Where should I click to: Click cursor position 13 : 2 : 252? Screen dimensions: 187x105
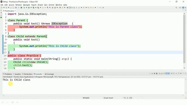[x=128, y=98]
